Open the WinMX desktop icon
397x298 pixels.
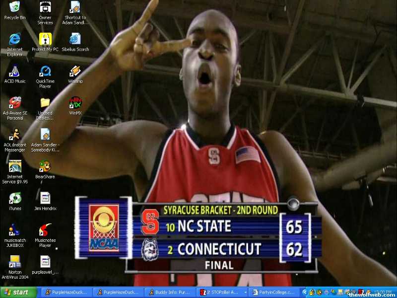pos(75,103)
